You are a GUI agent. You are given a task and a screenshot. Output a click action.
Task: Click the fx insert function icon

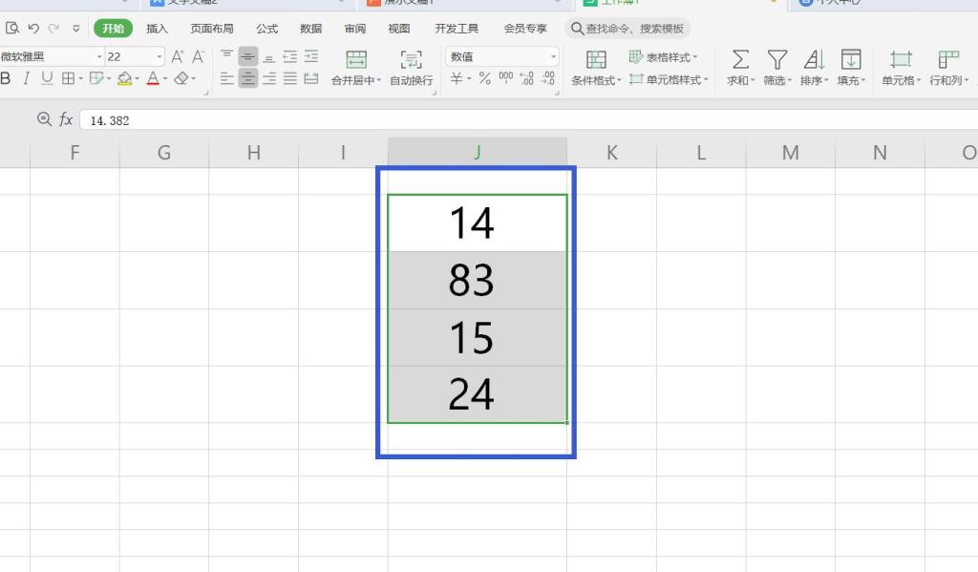(66, 119)
